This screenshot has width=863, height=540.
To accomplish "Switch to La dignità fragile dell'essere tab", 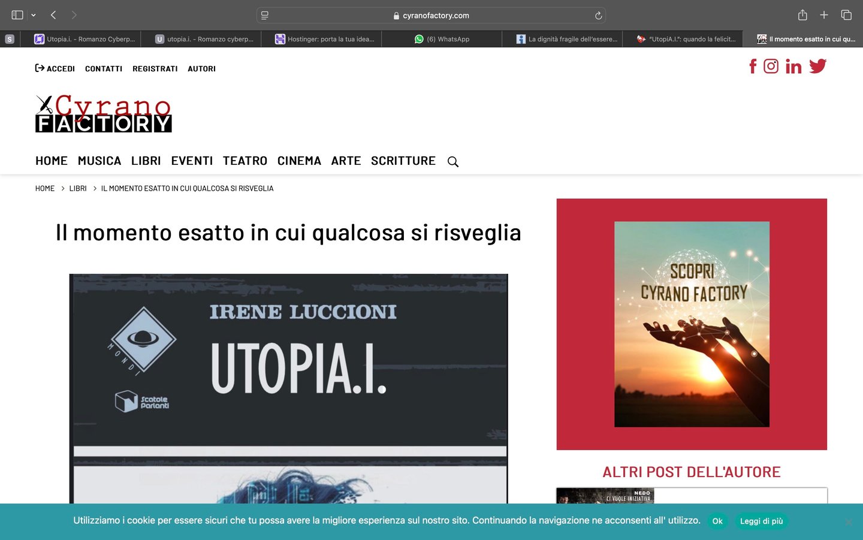I will [562, 39].
